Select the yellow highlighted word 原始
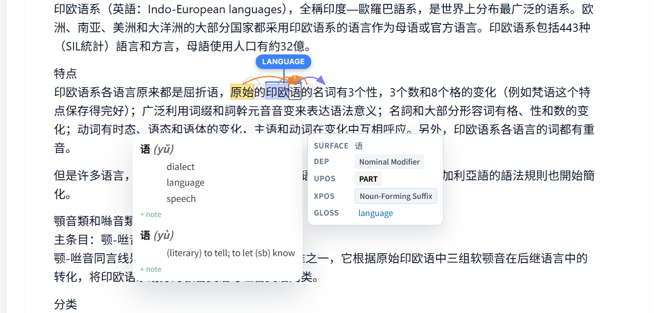Screen dimensions: 666x313 tap(242, 92)
